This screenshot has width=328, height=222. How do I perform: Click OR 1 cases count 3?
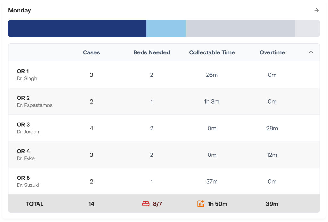(x=91, y=75)
